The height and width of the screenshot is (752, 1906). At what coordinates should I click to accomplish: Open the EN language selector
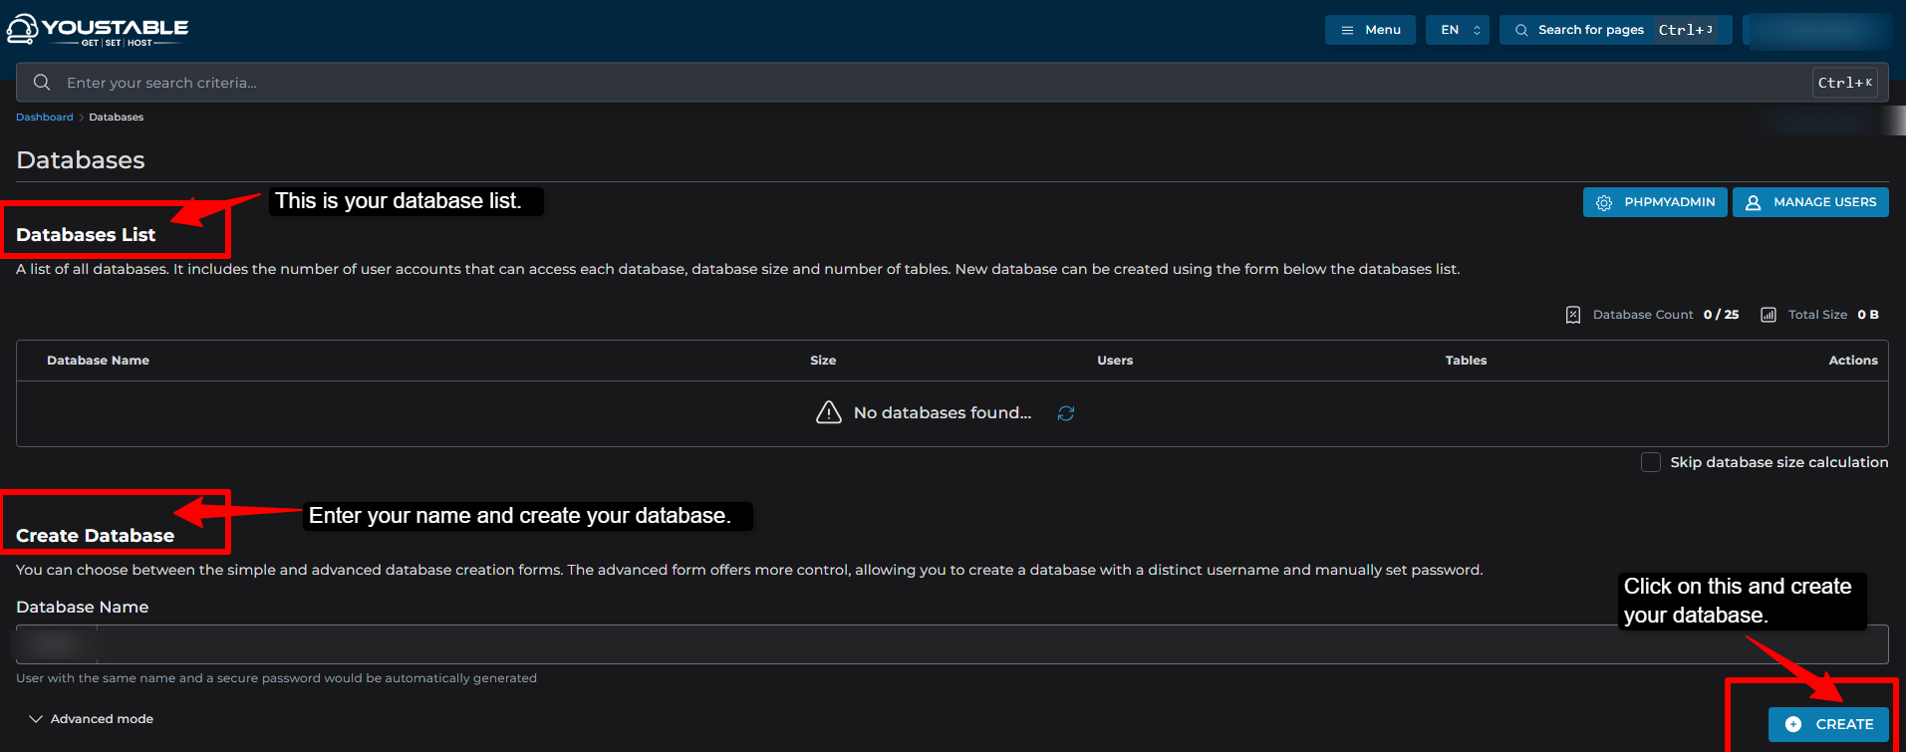click(1458, 30)
